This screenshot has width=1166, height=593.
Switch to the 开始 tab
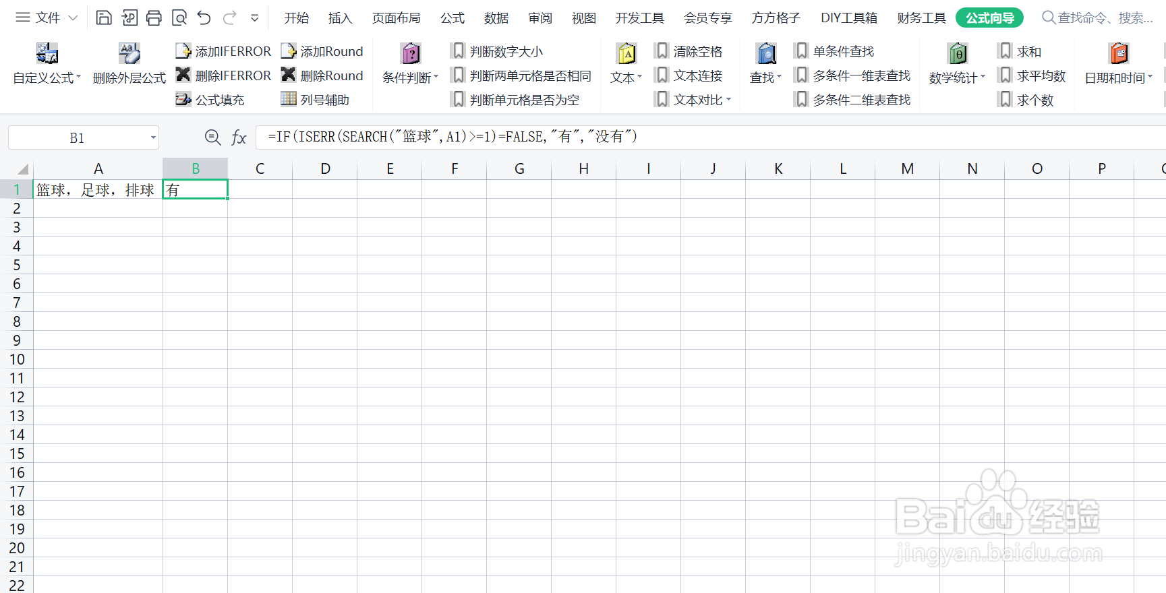(297, 18)
